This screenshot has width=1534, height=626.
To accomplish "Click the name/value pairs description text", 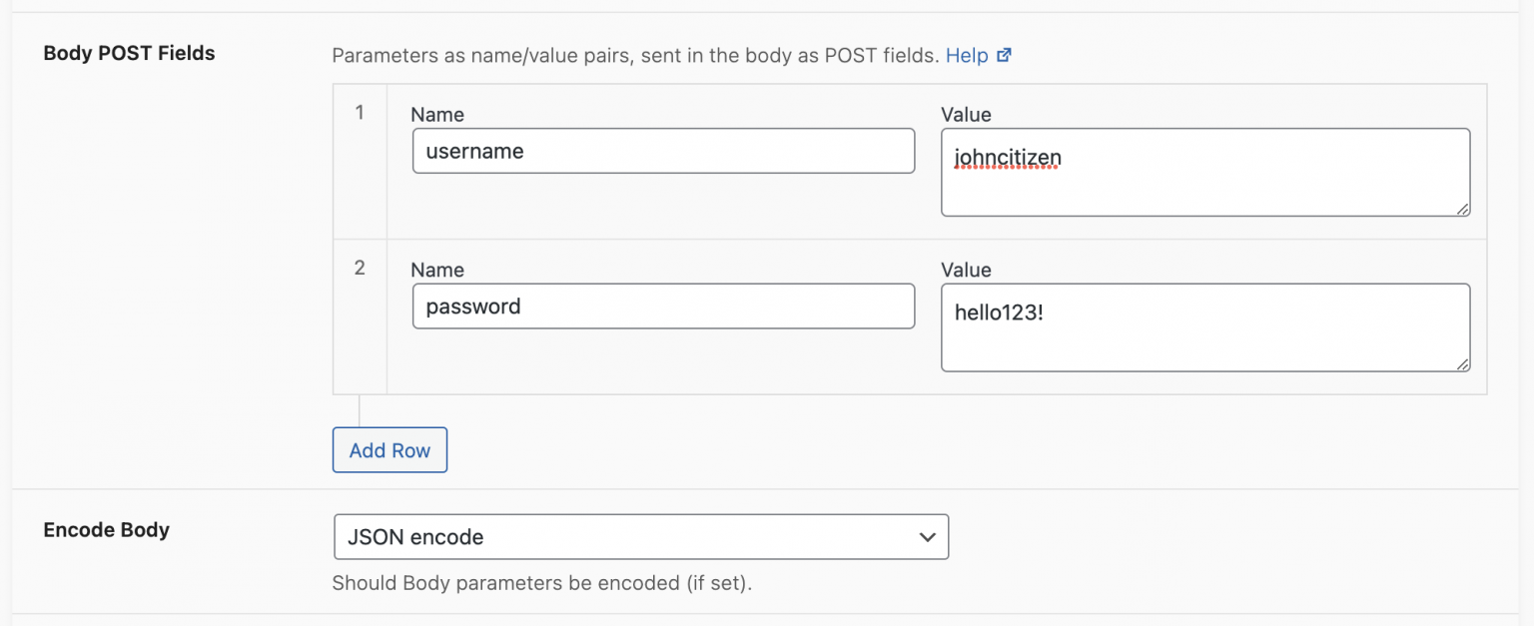I will point(633,55).
